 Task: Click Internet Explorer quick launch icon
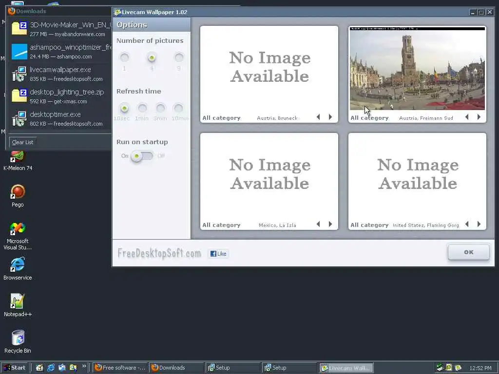pyautogui.click(x=51, y=368)
